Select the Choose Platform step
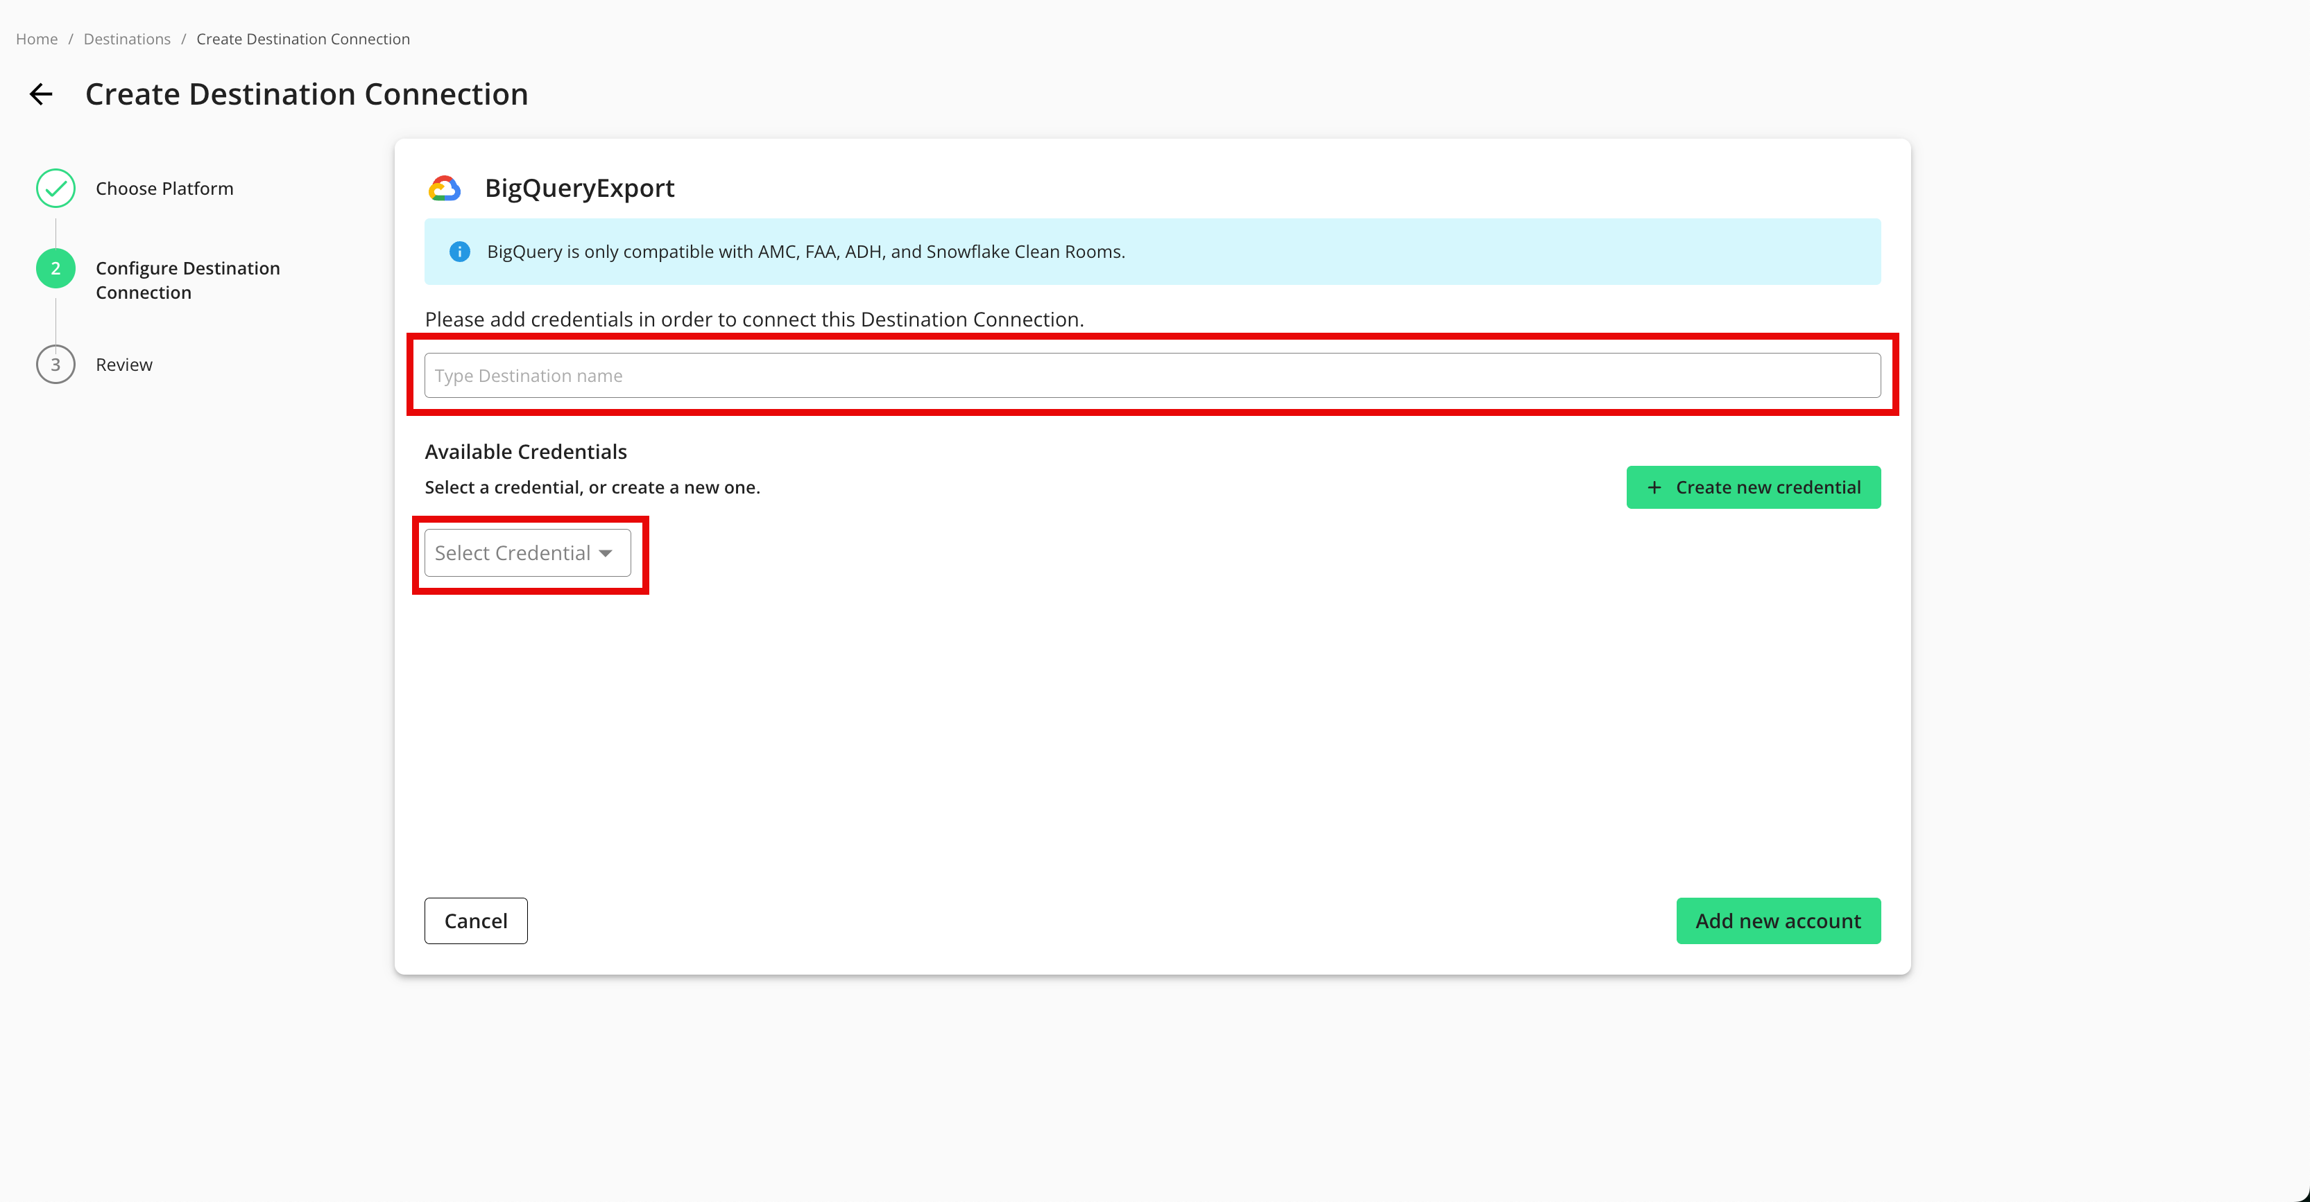 (x=164, y=189)
